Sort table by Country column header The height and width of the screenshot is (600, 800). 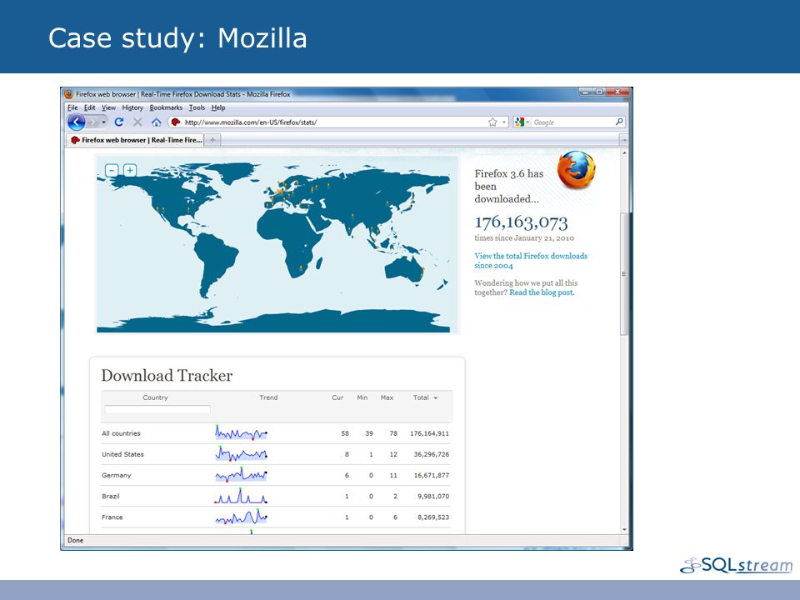tap(155, 397)
